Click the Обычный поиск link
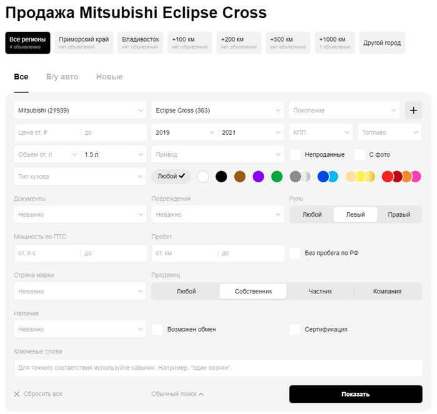 pyautogui.click(x=174, y=394)
